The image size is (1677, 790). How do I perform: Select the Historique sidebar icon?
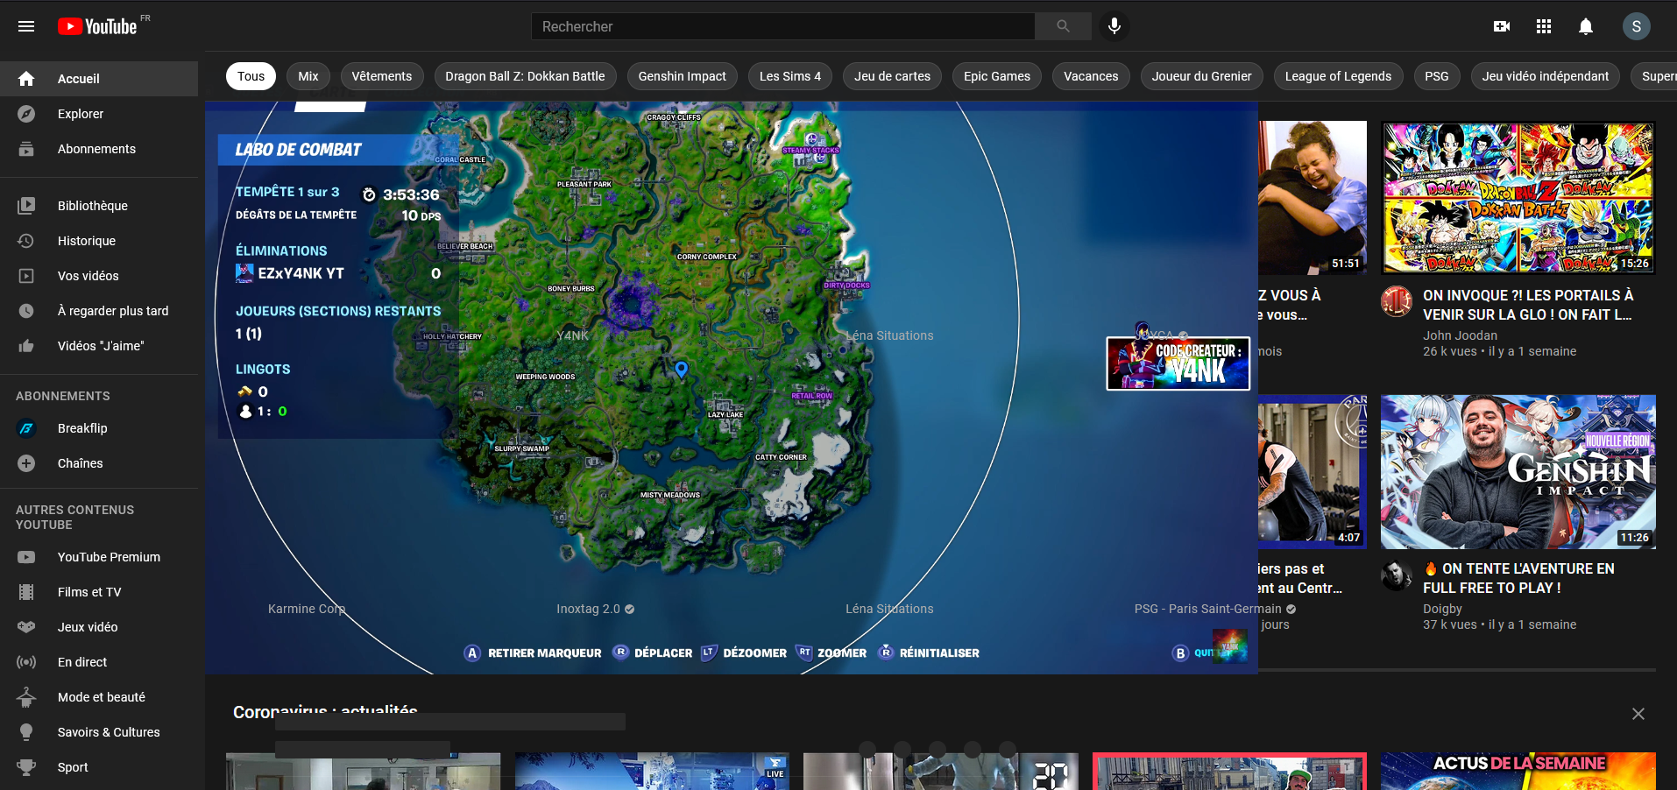(x=26, y=240)
